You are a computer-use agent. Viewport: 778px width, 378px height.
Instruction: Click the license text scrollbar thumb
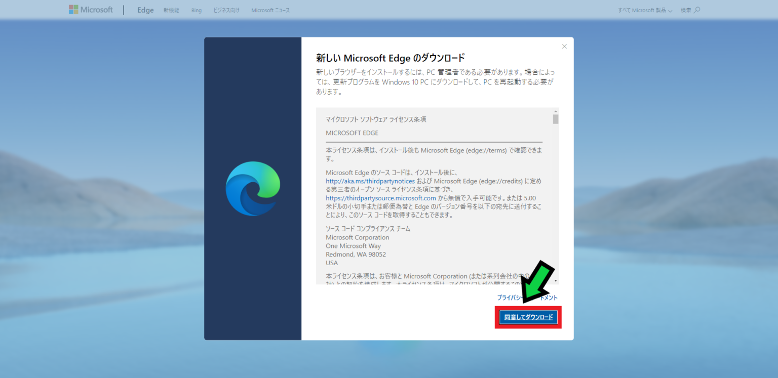(555, 118)
